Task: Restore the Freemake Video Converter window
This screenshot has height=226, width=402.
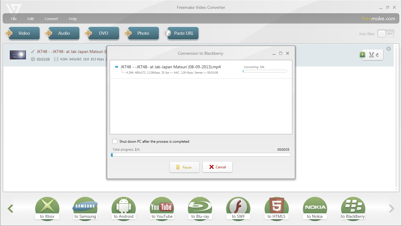Action: tap(388, 7)
